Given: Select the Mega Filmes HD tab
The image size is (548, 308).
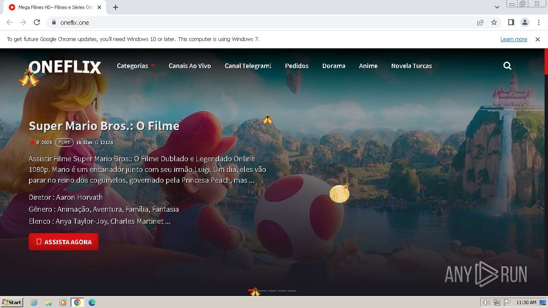Looking at the screenshot, I should [55, 7].
